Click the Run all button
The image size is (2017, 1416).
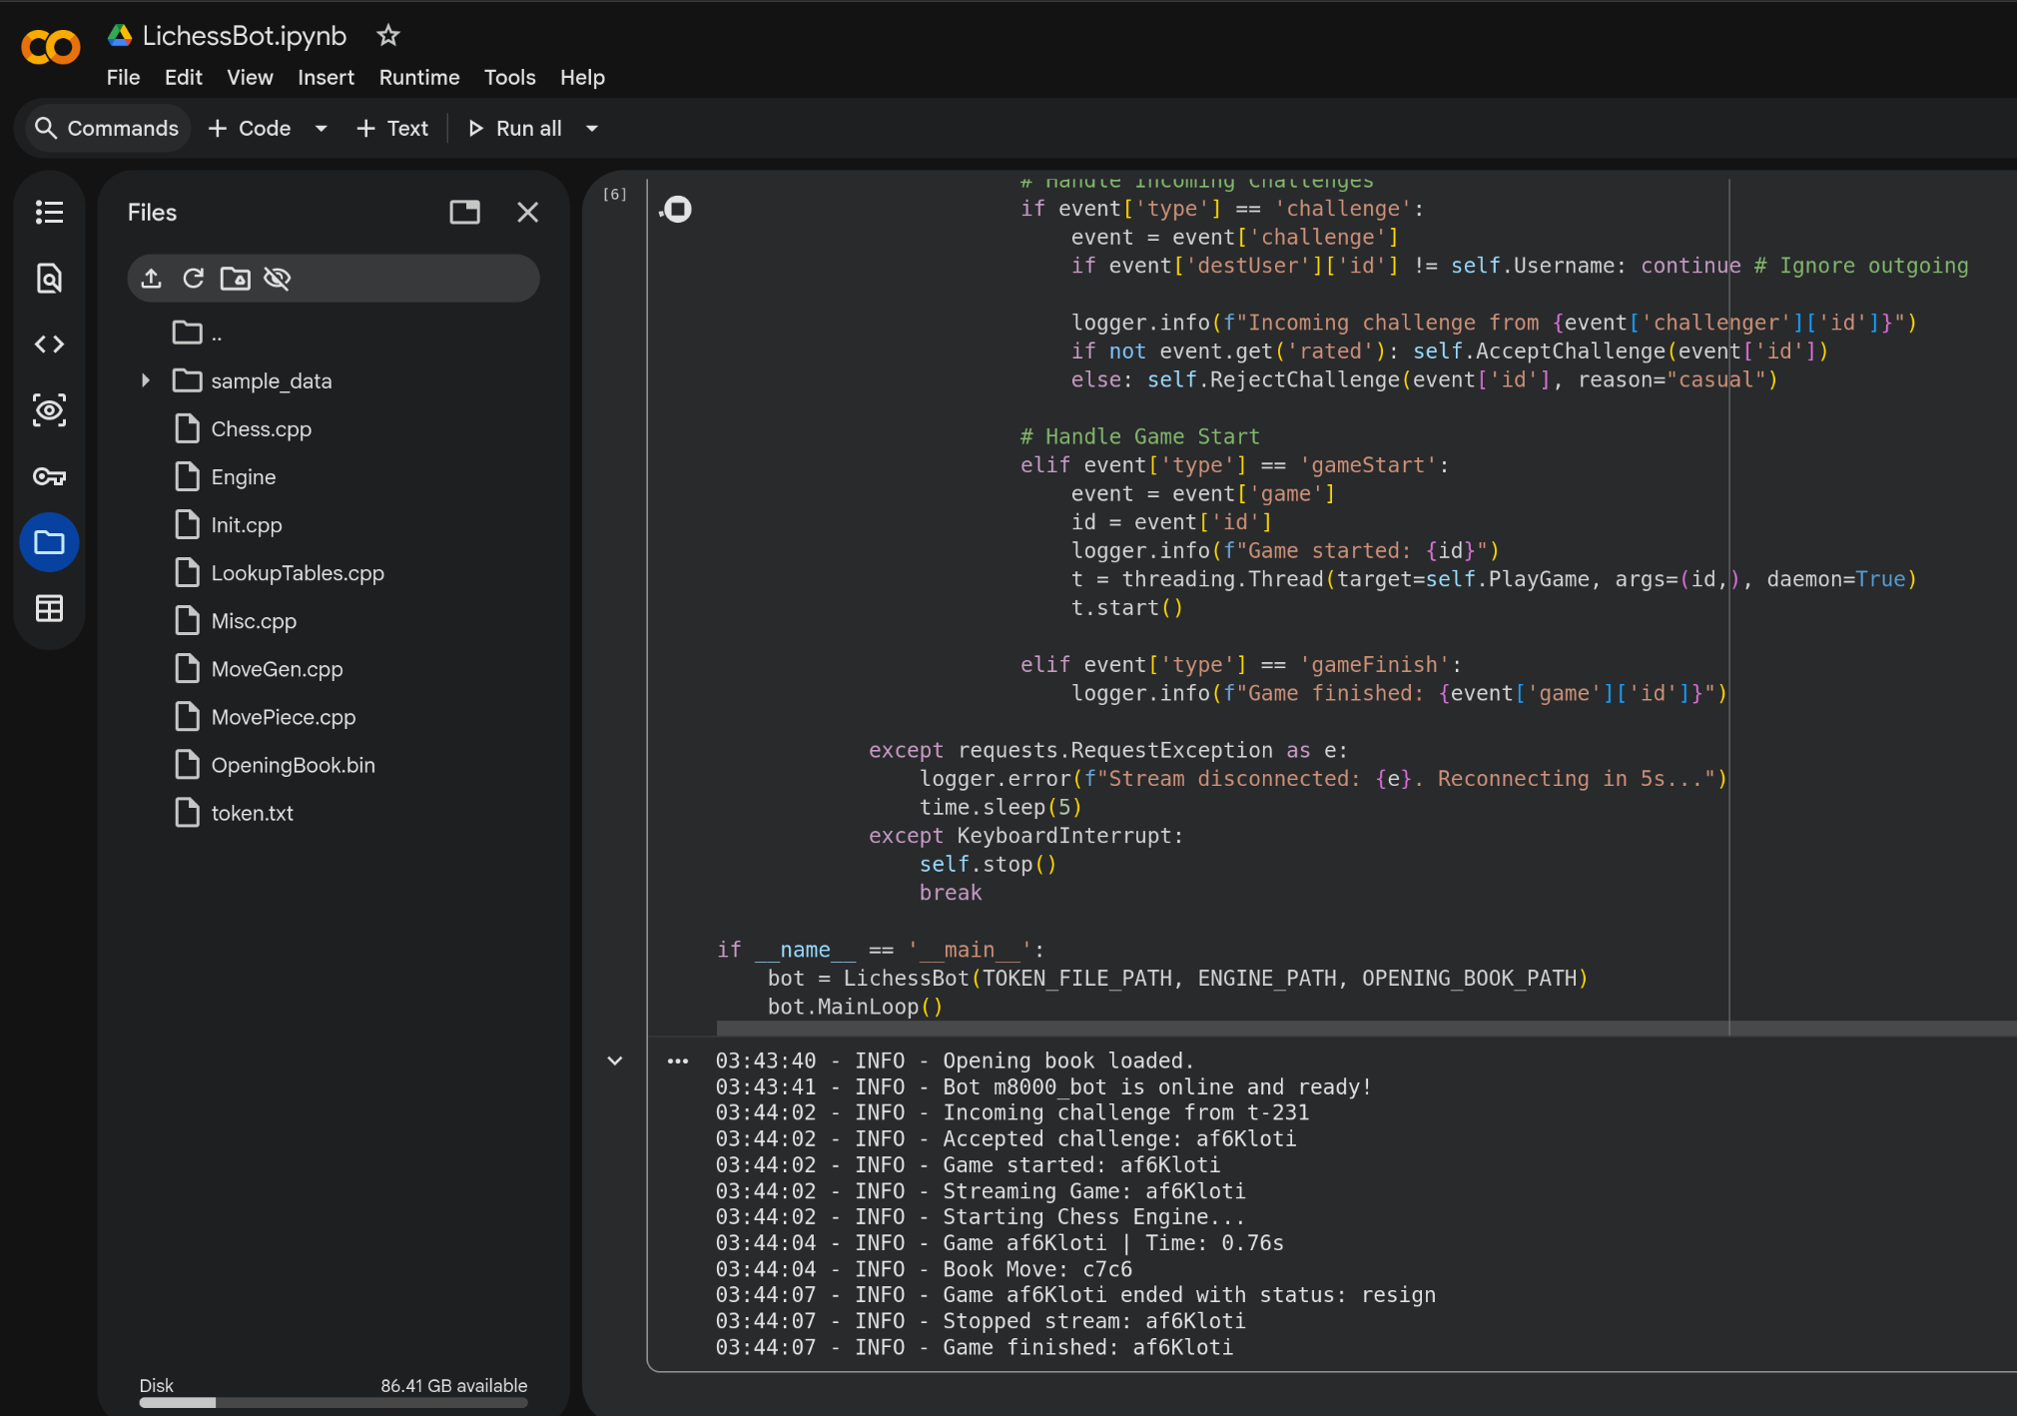coord(515,129)
